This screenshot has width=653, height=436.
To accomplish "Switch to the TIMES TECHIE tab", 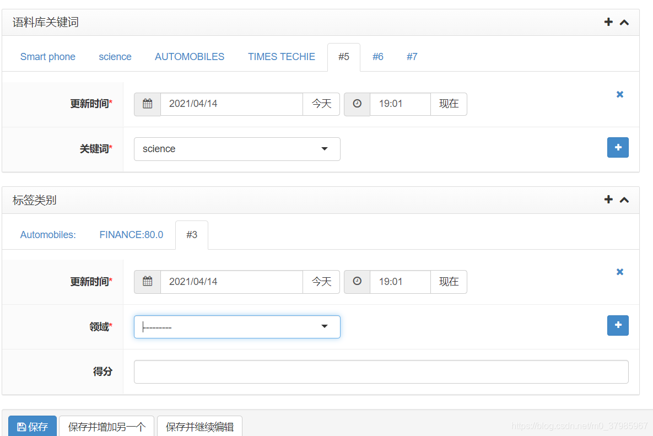I will pos(282,57).
